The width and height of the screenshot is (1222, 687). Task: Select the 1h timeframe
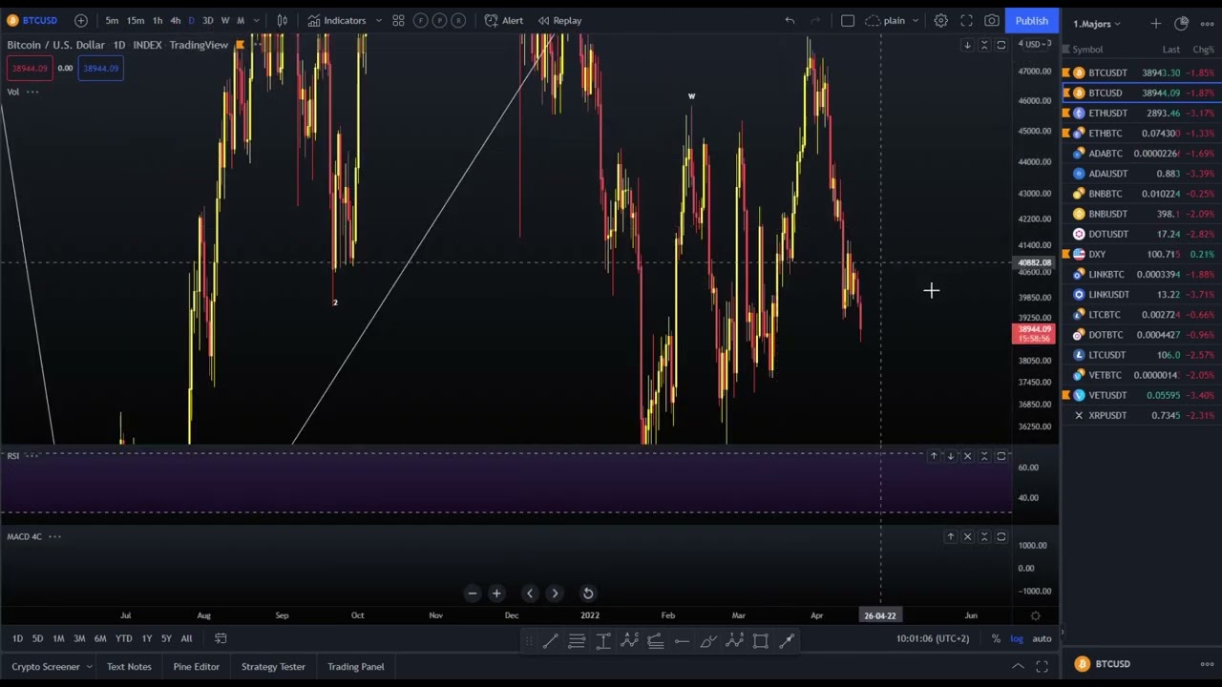pyautogui.click(x=158, y=20)
